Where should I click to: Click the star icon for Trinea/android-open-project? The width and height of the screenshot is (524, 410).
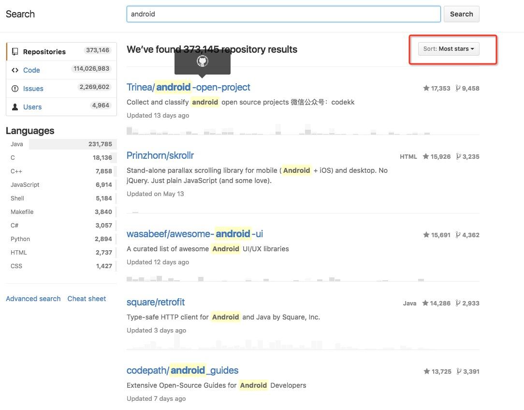point(426,88)
